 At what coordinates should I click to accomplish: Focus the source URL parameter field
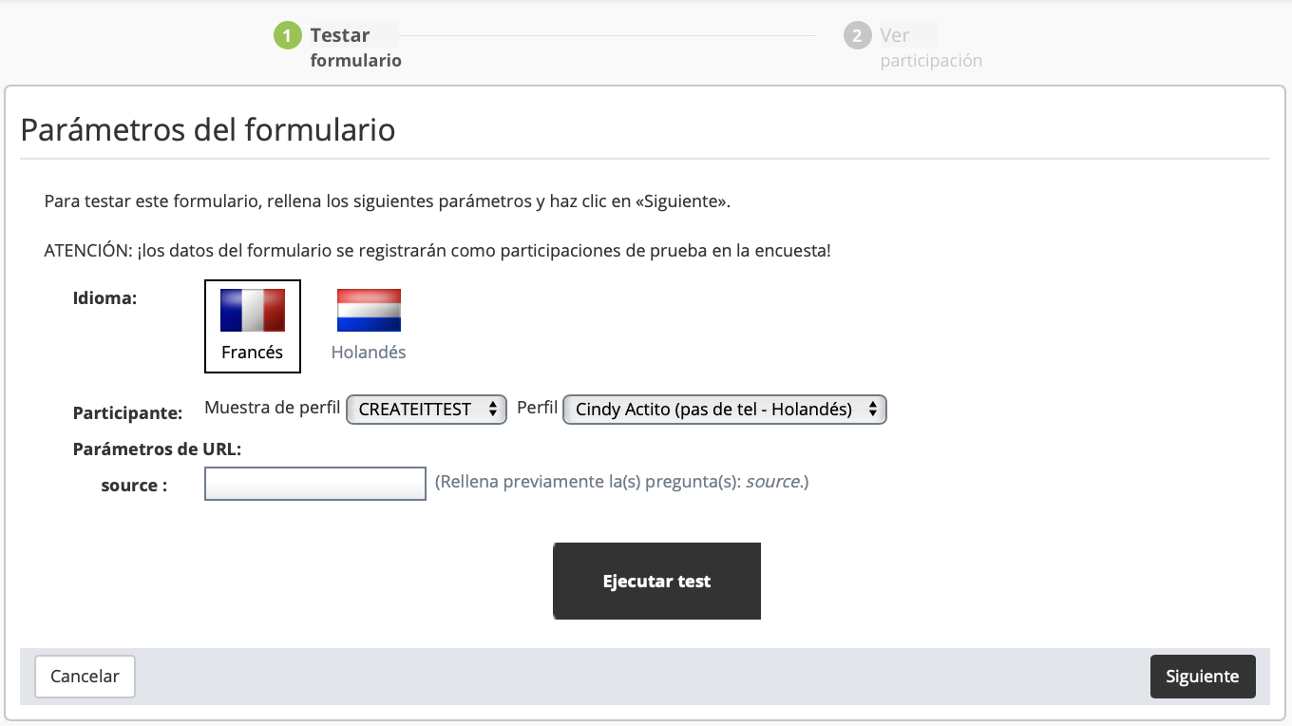[315, 484]
